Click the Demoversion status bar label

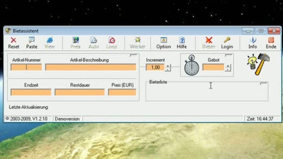pyautogui.click(x=67, y=119)
